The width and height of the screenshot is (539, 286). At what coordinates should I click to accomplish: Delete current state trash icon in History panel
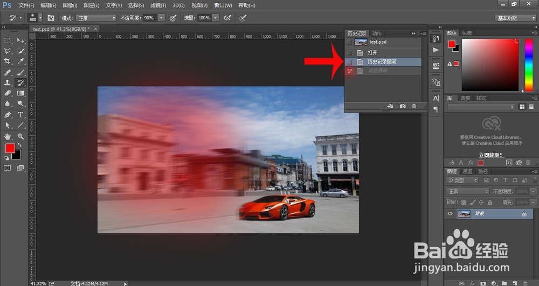pos(414,106)
